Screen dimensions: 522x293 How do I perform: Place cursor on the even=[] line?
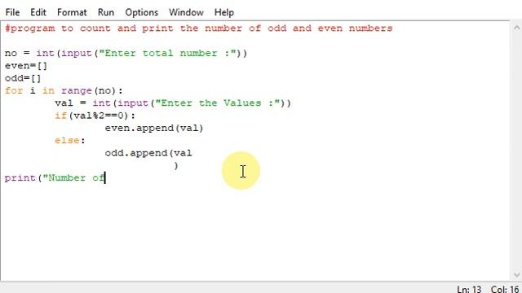[x=26, y=66]
